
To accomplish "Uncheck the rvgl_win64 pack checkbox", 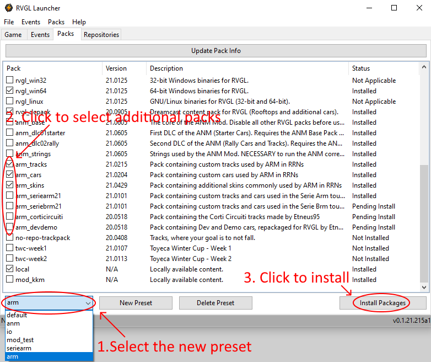I will pos(9,91).
